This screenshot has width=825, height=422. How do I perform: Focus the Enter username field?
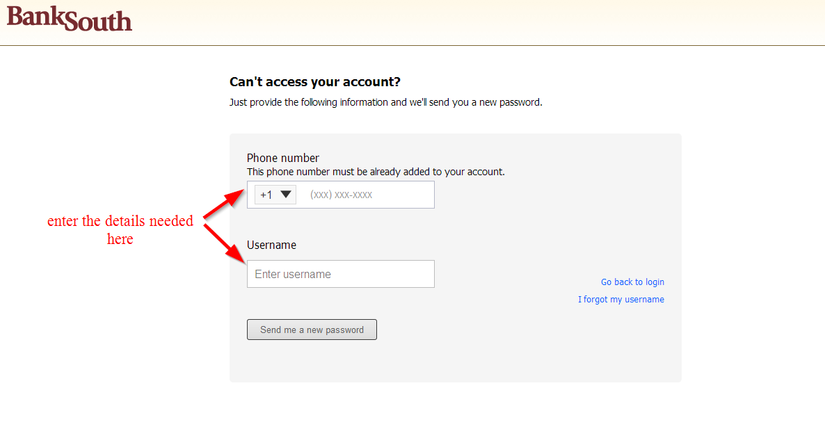(x=340, y=274)
